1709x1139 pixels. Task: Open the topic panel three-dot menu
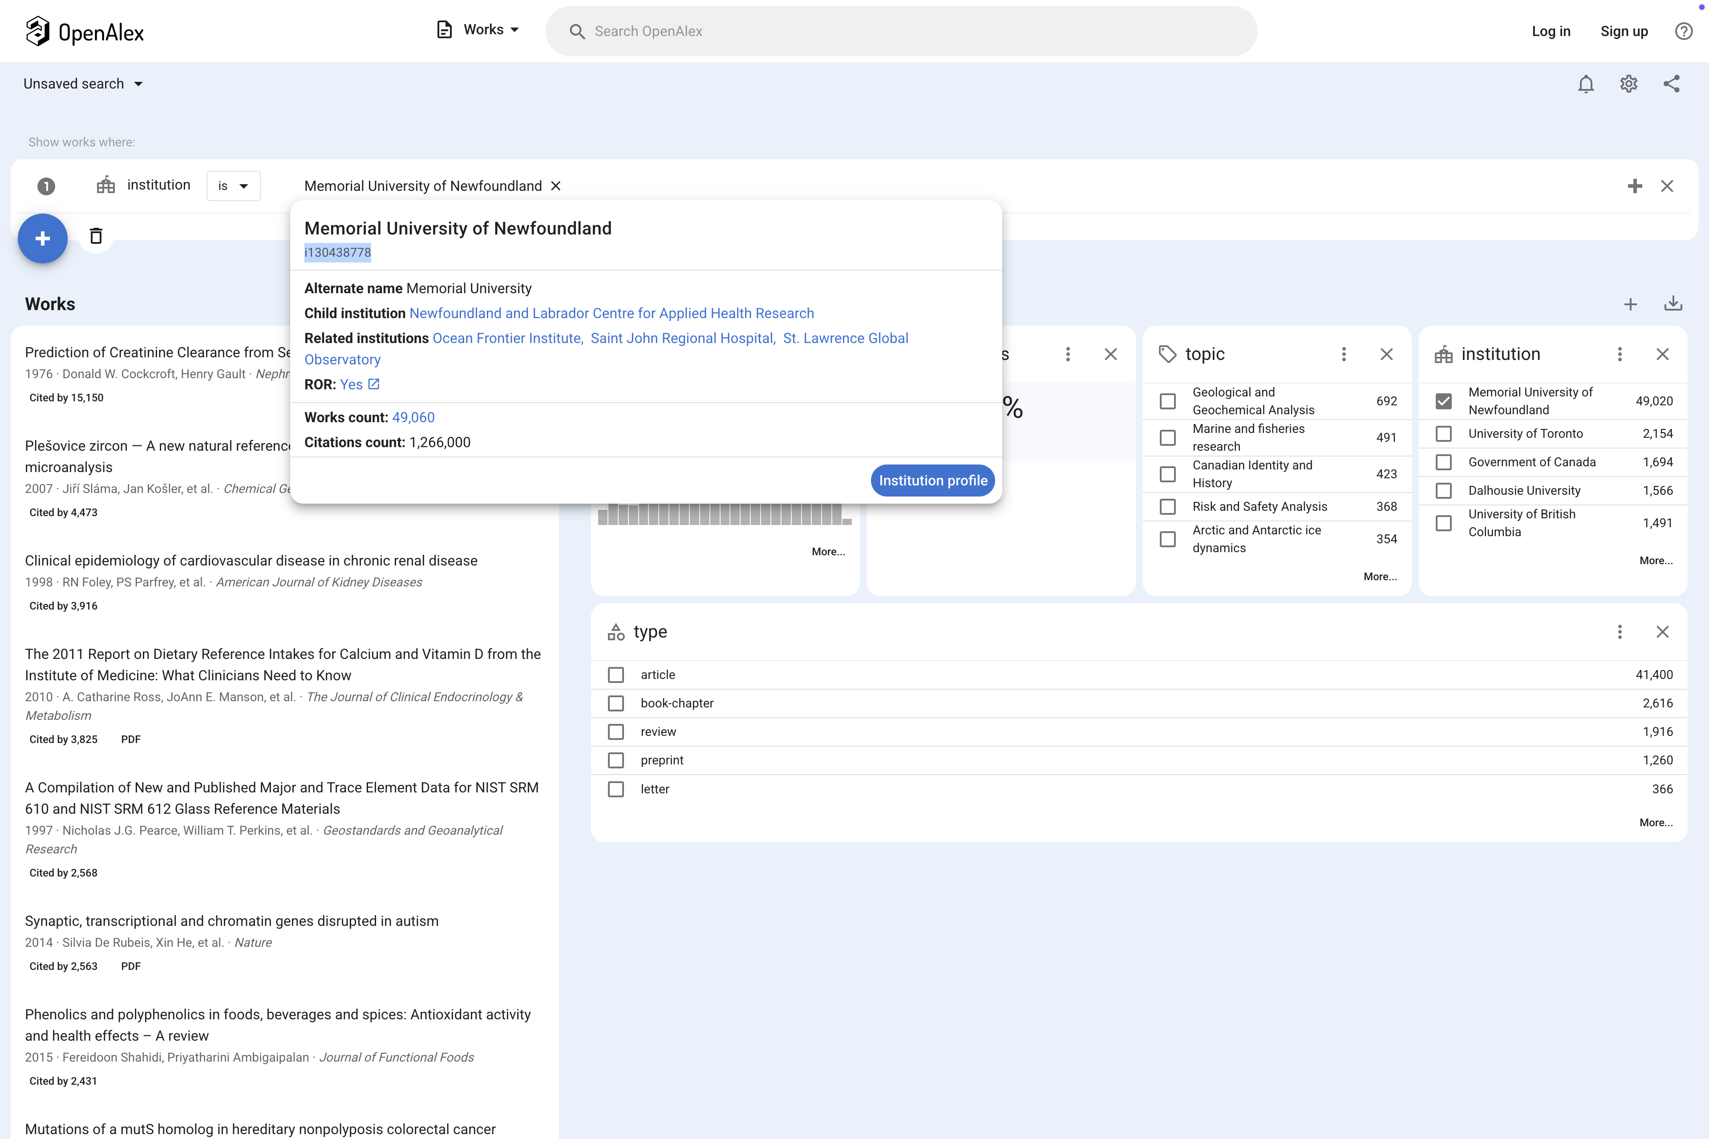[1344, 354]
